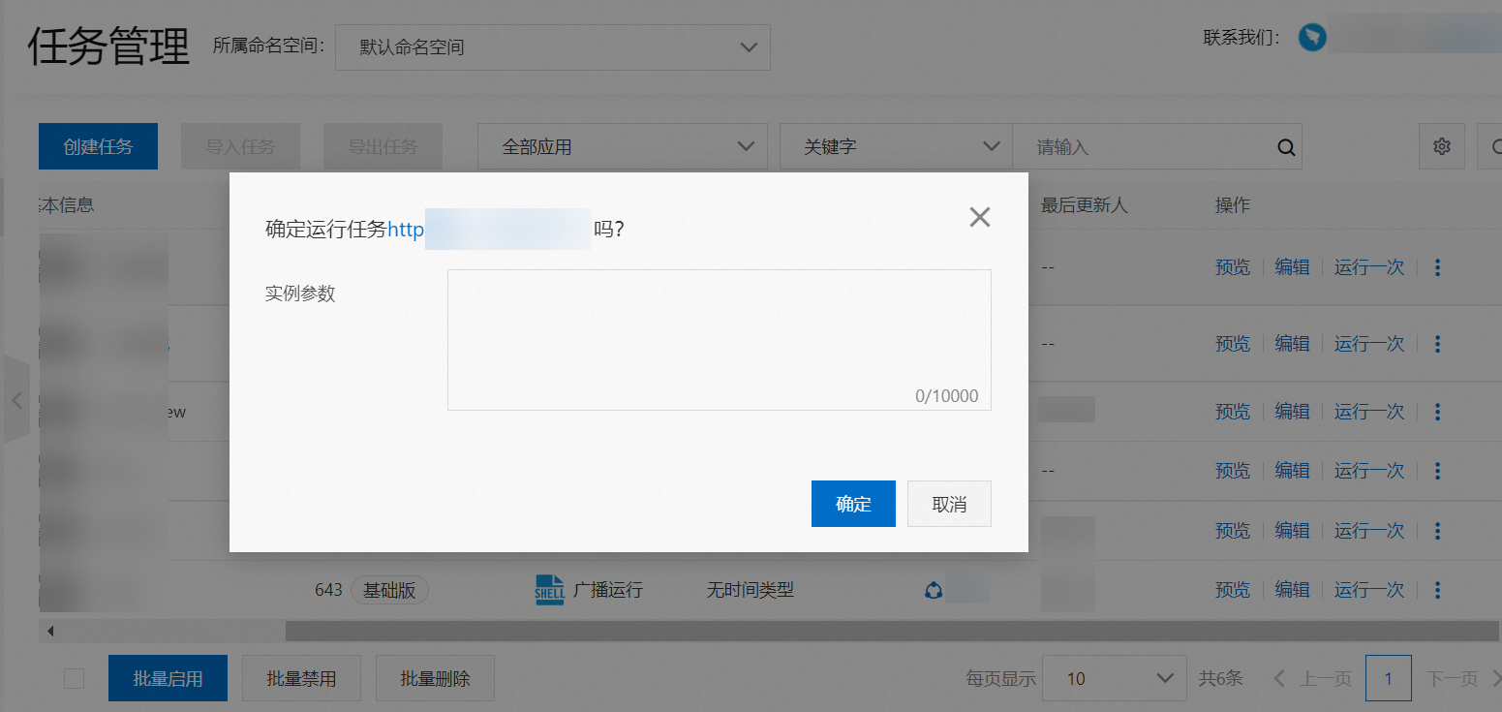
Task: Expand the left sidebar collapse arrow
Action: (x=16, y=399)
